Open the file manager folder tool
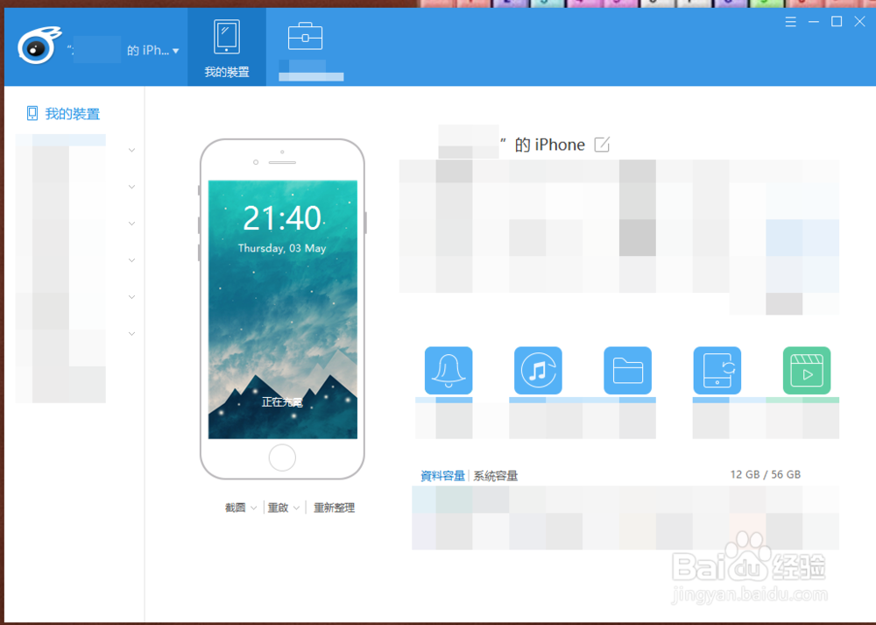 [627, 370]
